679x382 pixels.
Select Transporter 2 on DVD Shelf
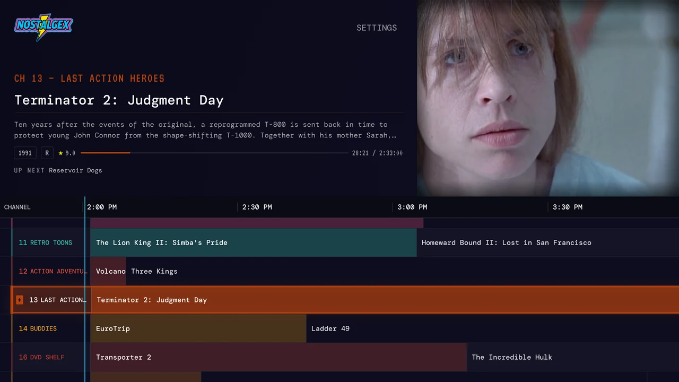pos(278,357)
